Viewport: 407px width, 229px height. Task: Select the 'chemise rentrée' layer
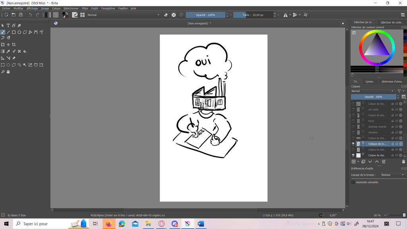pyautogui.click(x=378, y=127)
